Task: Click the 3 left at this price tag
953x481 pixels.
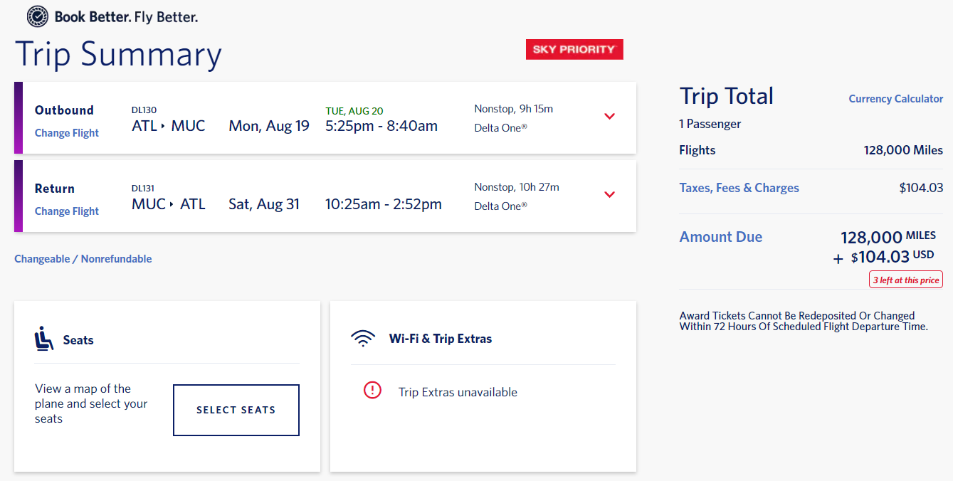Action: (906, 280)
